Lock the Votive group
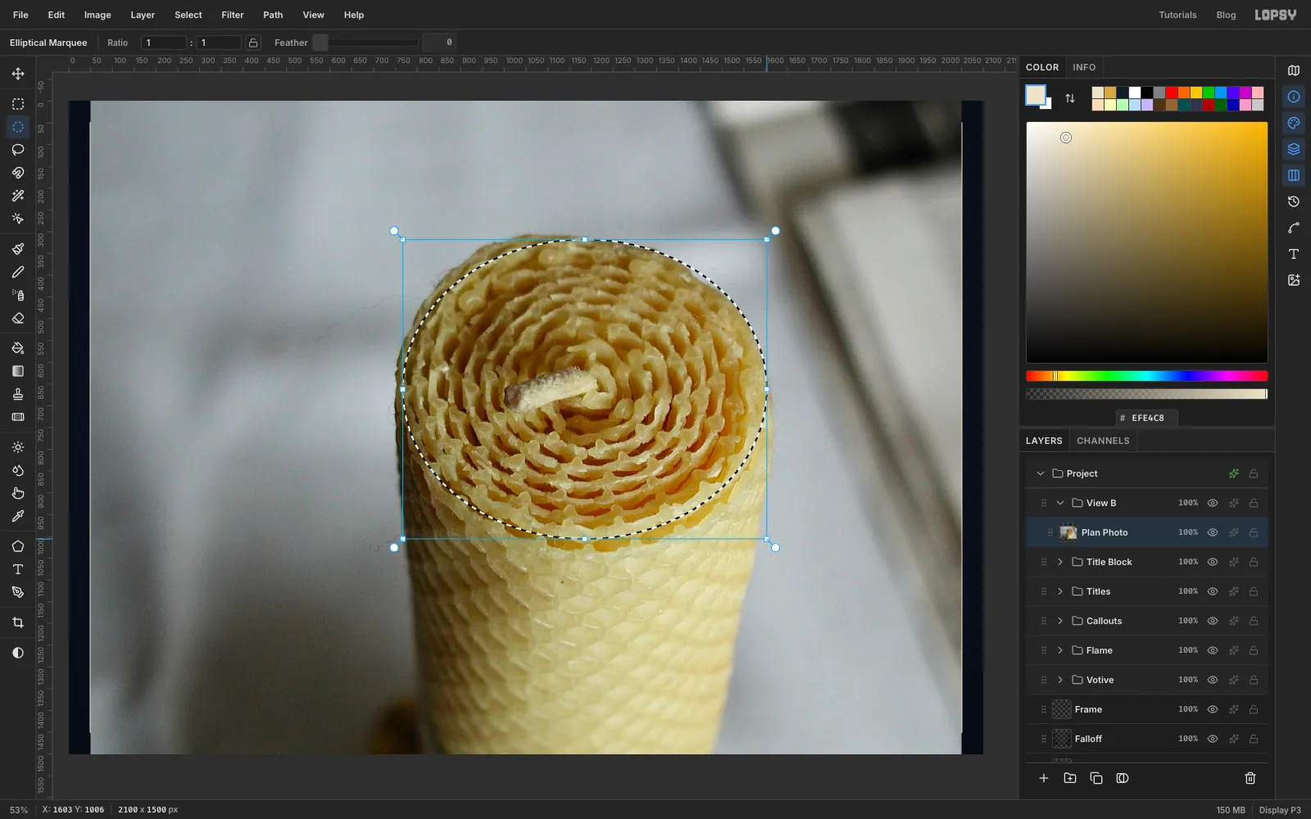The height and width of the screenshot is (819, 1311). 1254,680
